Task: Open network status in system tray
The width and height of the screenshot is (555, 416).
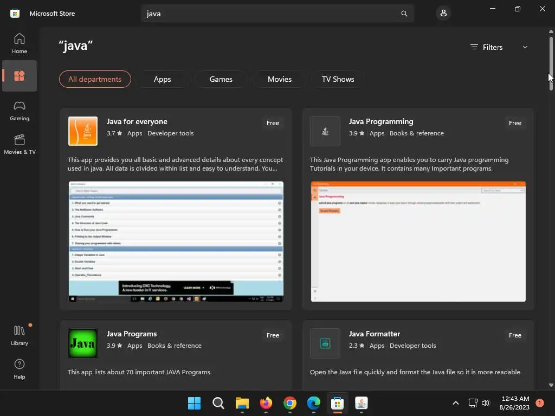Action: [x=473, y=403]
